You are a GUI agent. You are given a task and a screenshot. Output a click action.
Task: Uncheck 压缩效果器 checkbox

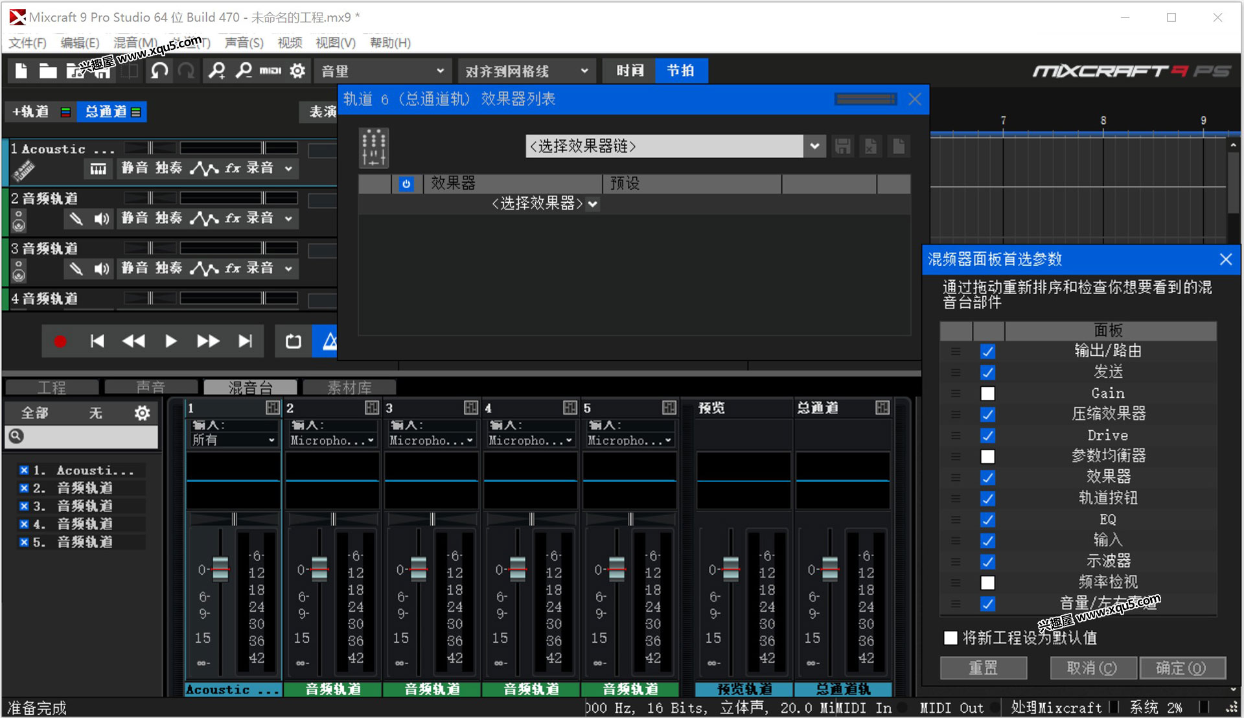(x=988, y=414)
